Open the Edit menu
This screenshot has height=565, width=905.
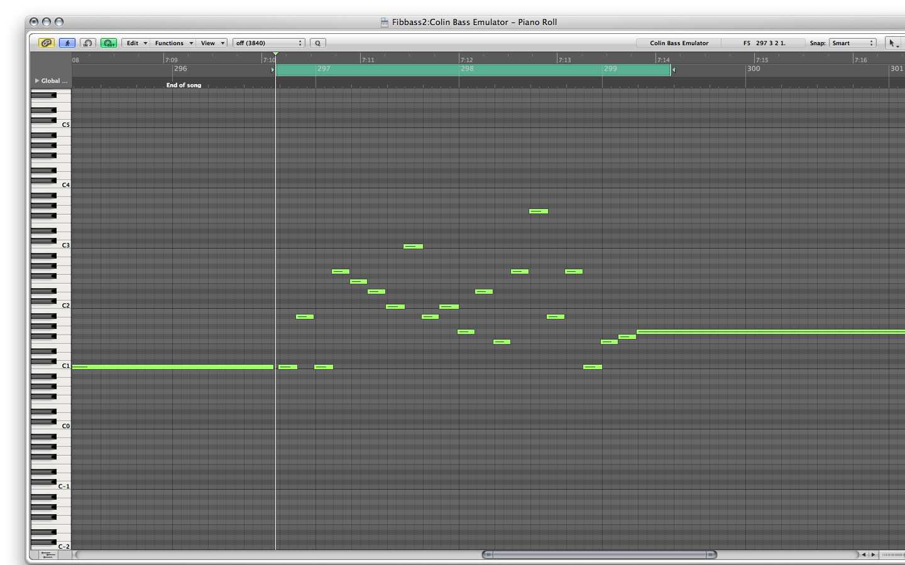pyautogui.click(x=135, y=43)
